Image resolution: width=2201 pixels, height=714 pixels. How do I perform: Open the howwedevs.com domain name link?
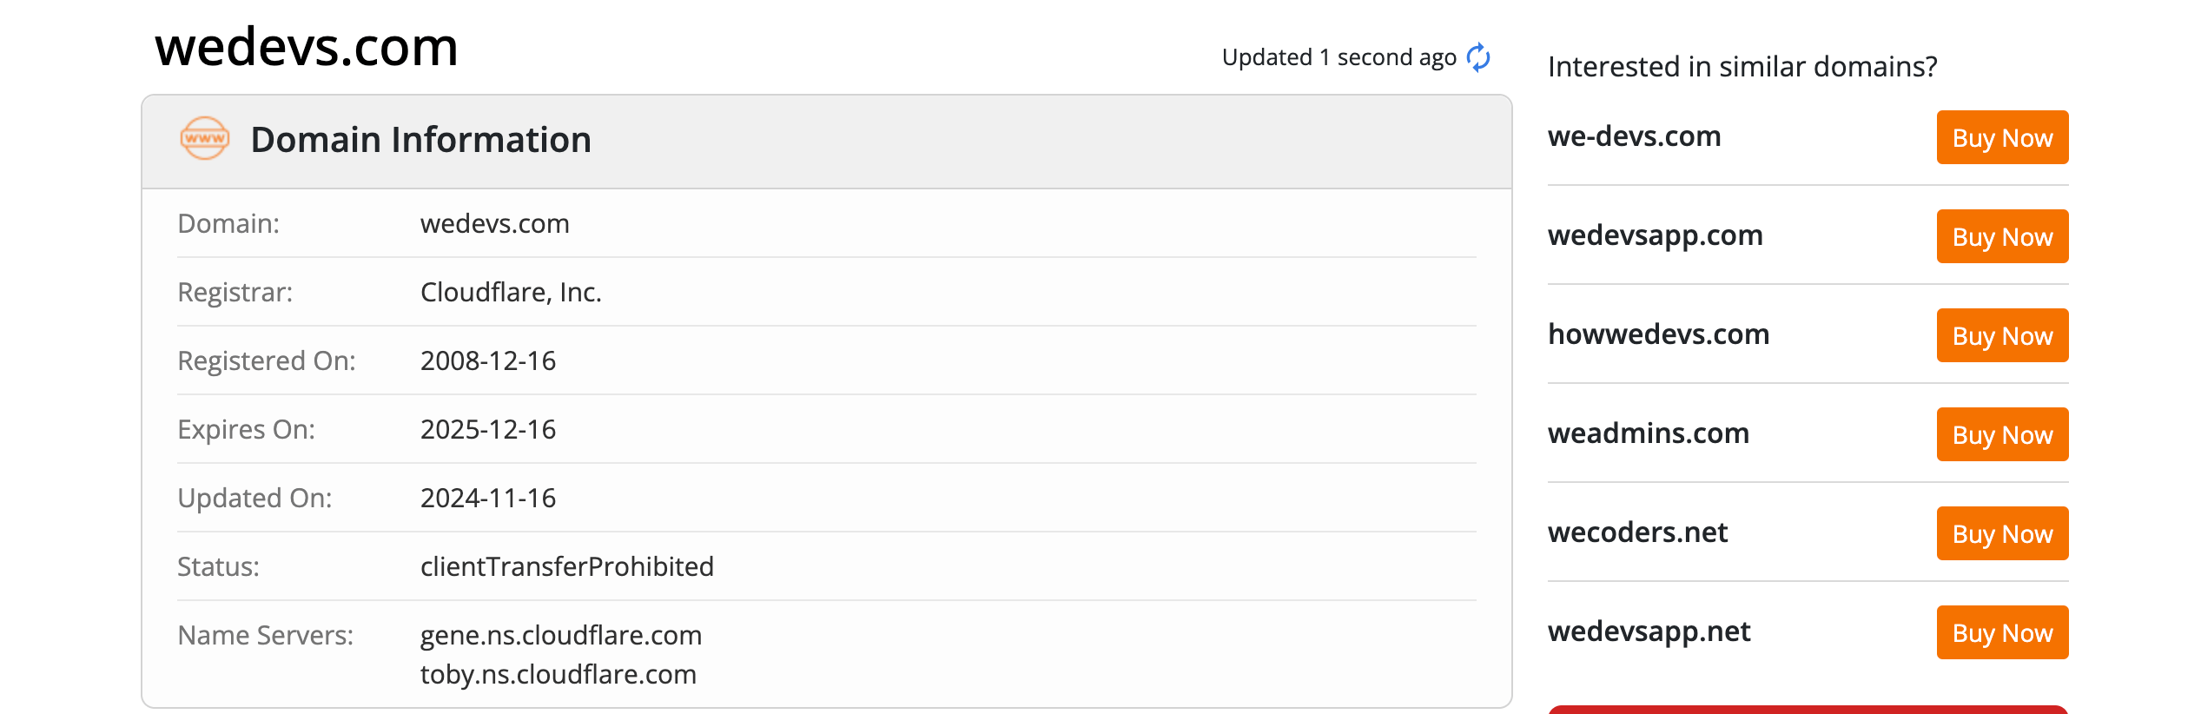pos(1658,334)
